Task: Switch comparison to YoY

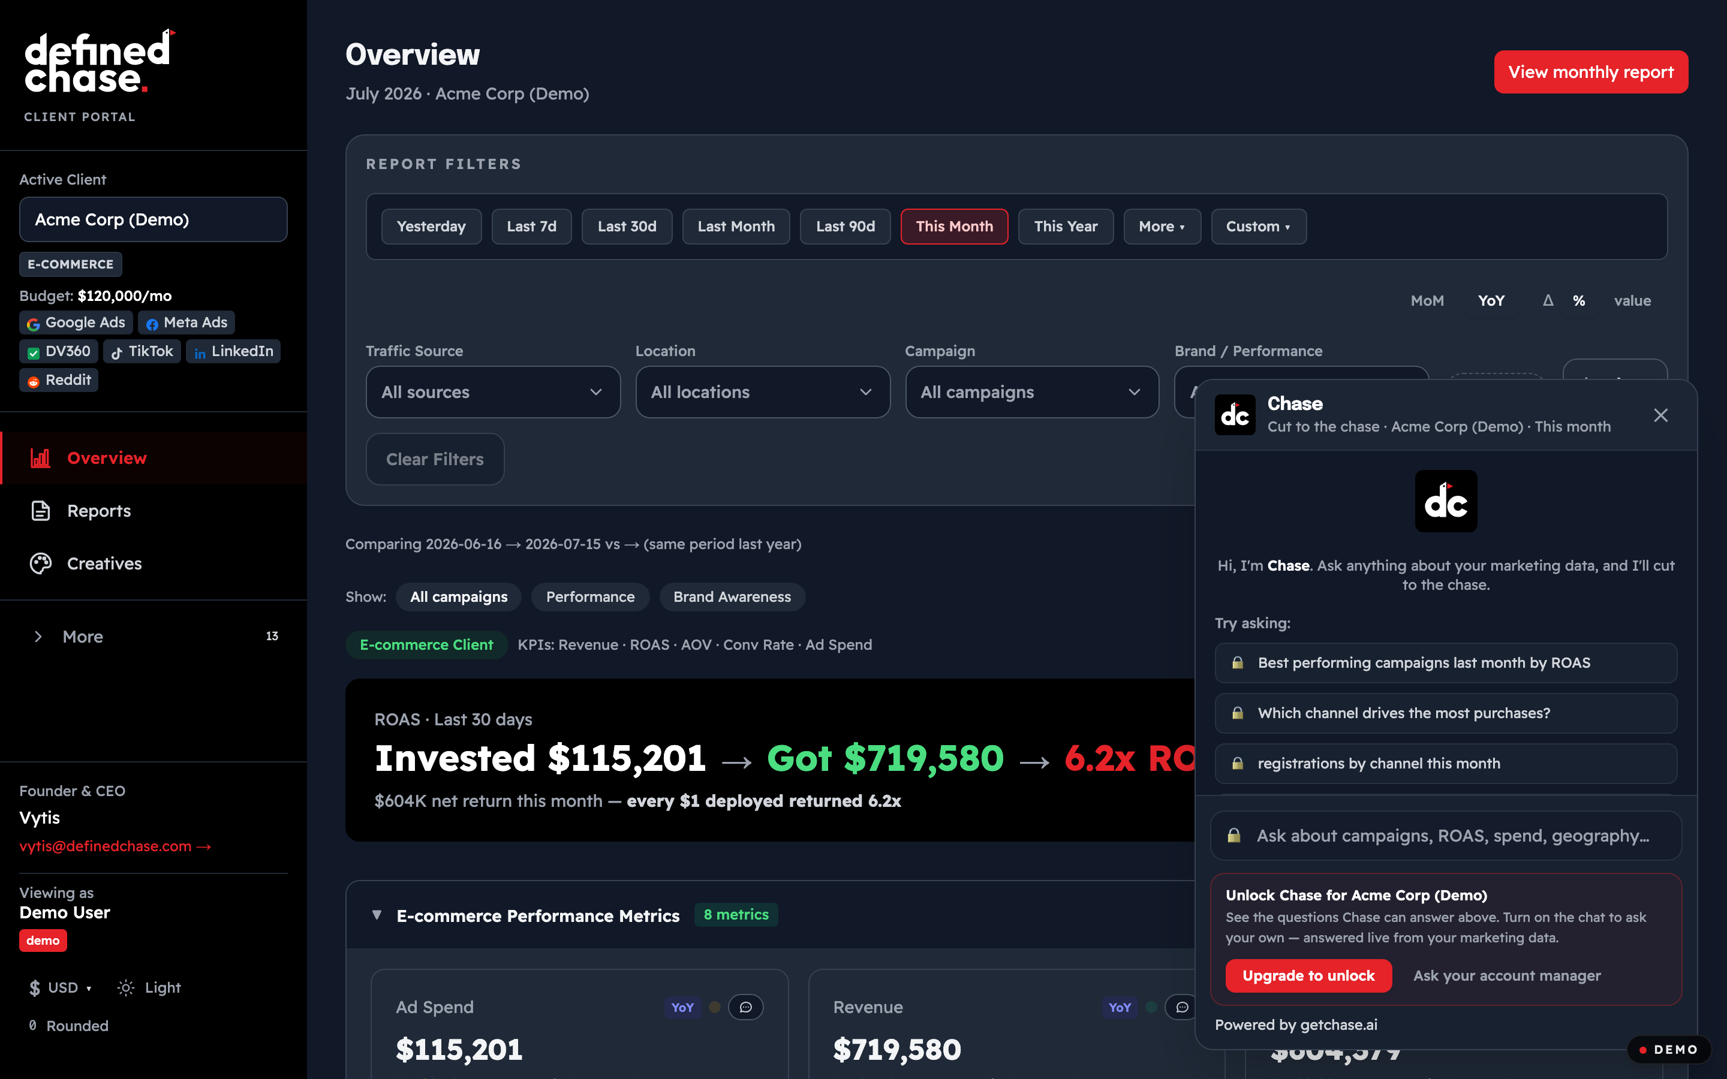Action: coord(1491,301)
